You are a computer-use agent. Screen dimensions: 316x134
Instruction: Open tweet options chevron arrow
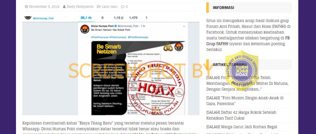pos(184,26)
